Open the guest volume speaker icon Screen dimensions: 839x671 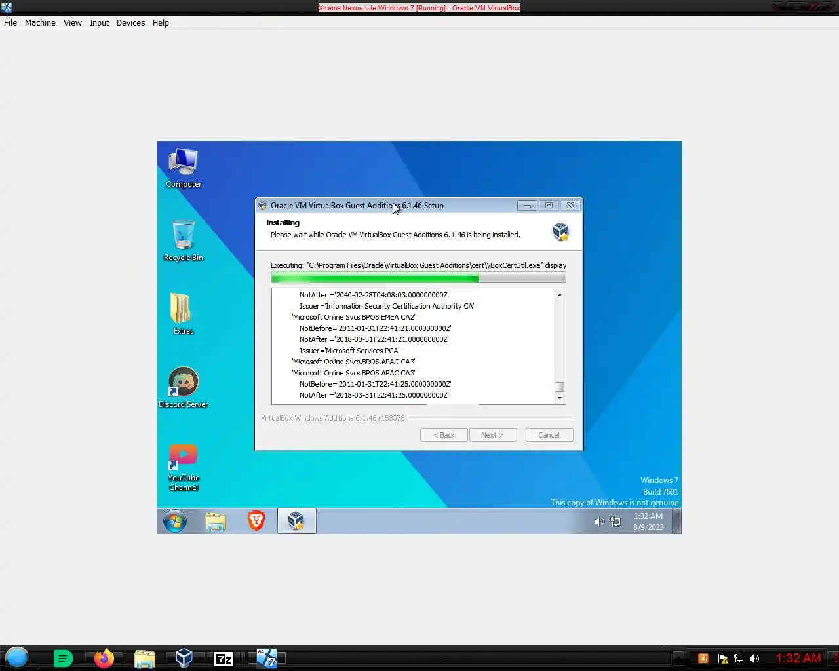point(599,522)
